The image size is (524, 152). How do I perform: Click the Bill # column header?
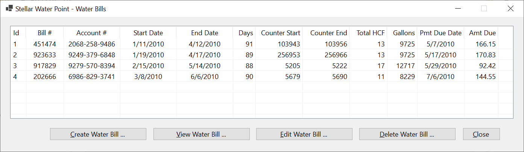[x=45, y=33]
